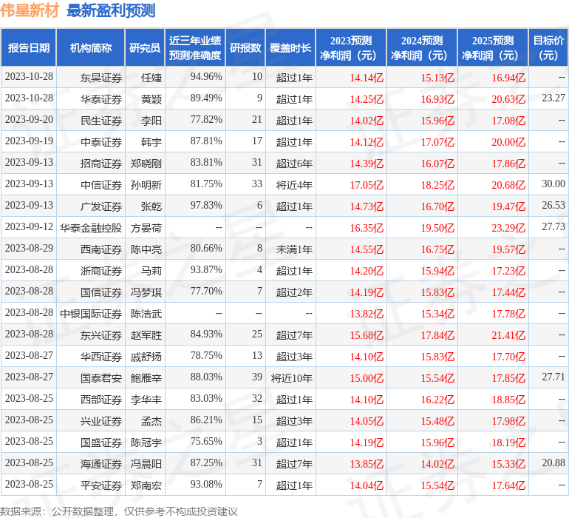Click target price 20.88
The height and width of the screenshot is (518, 569).
553,462
